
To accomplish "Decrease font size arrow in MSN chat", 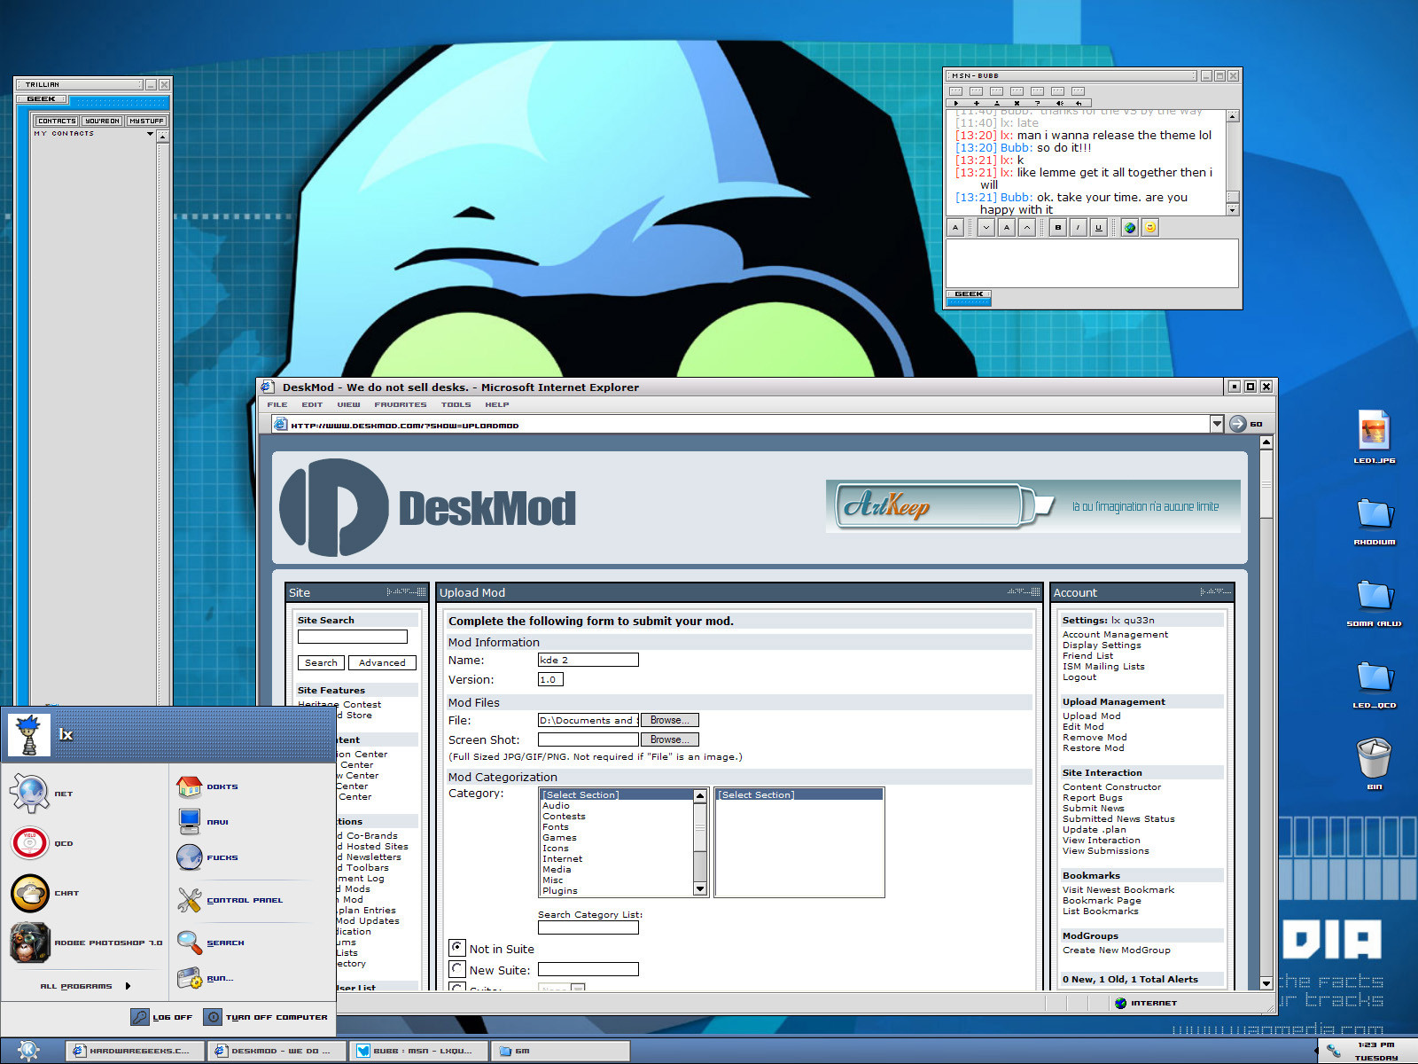I will point(986,228).
